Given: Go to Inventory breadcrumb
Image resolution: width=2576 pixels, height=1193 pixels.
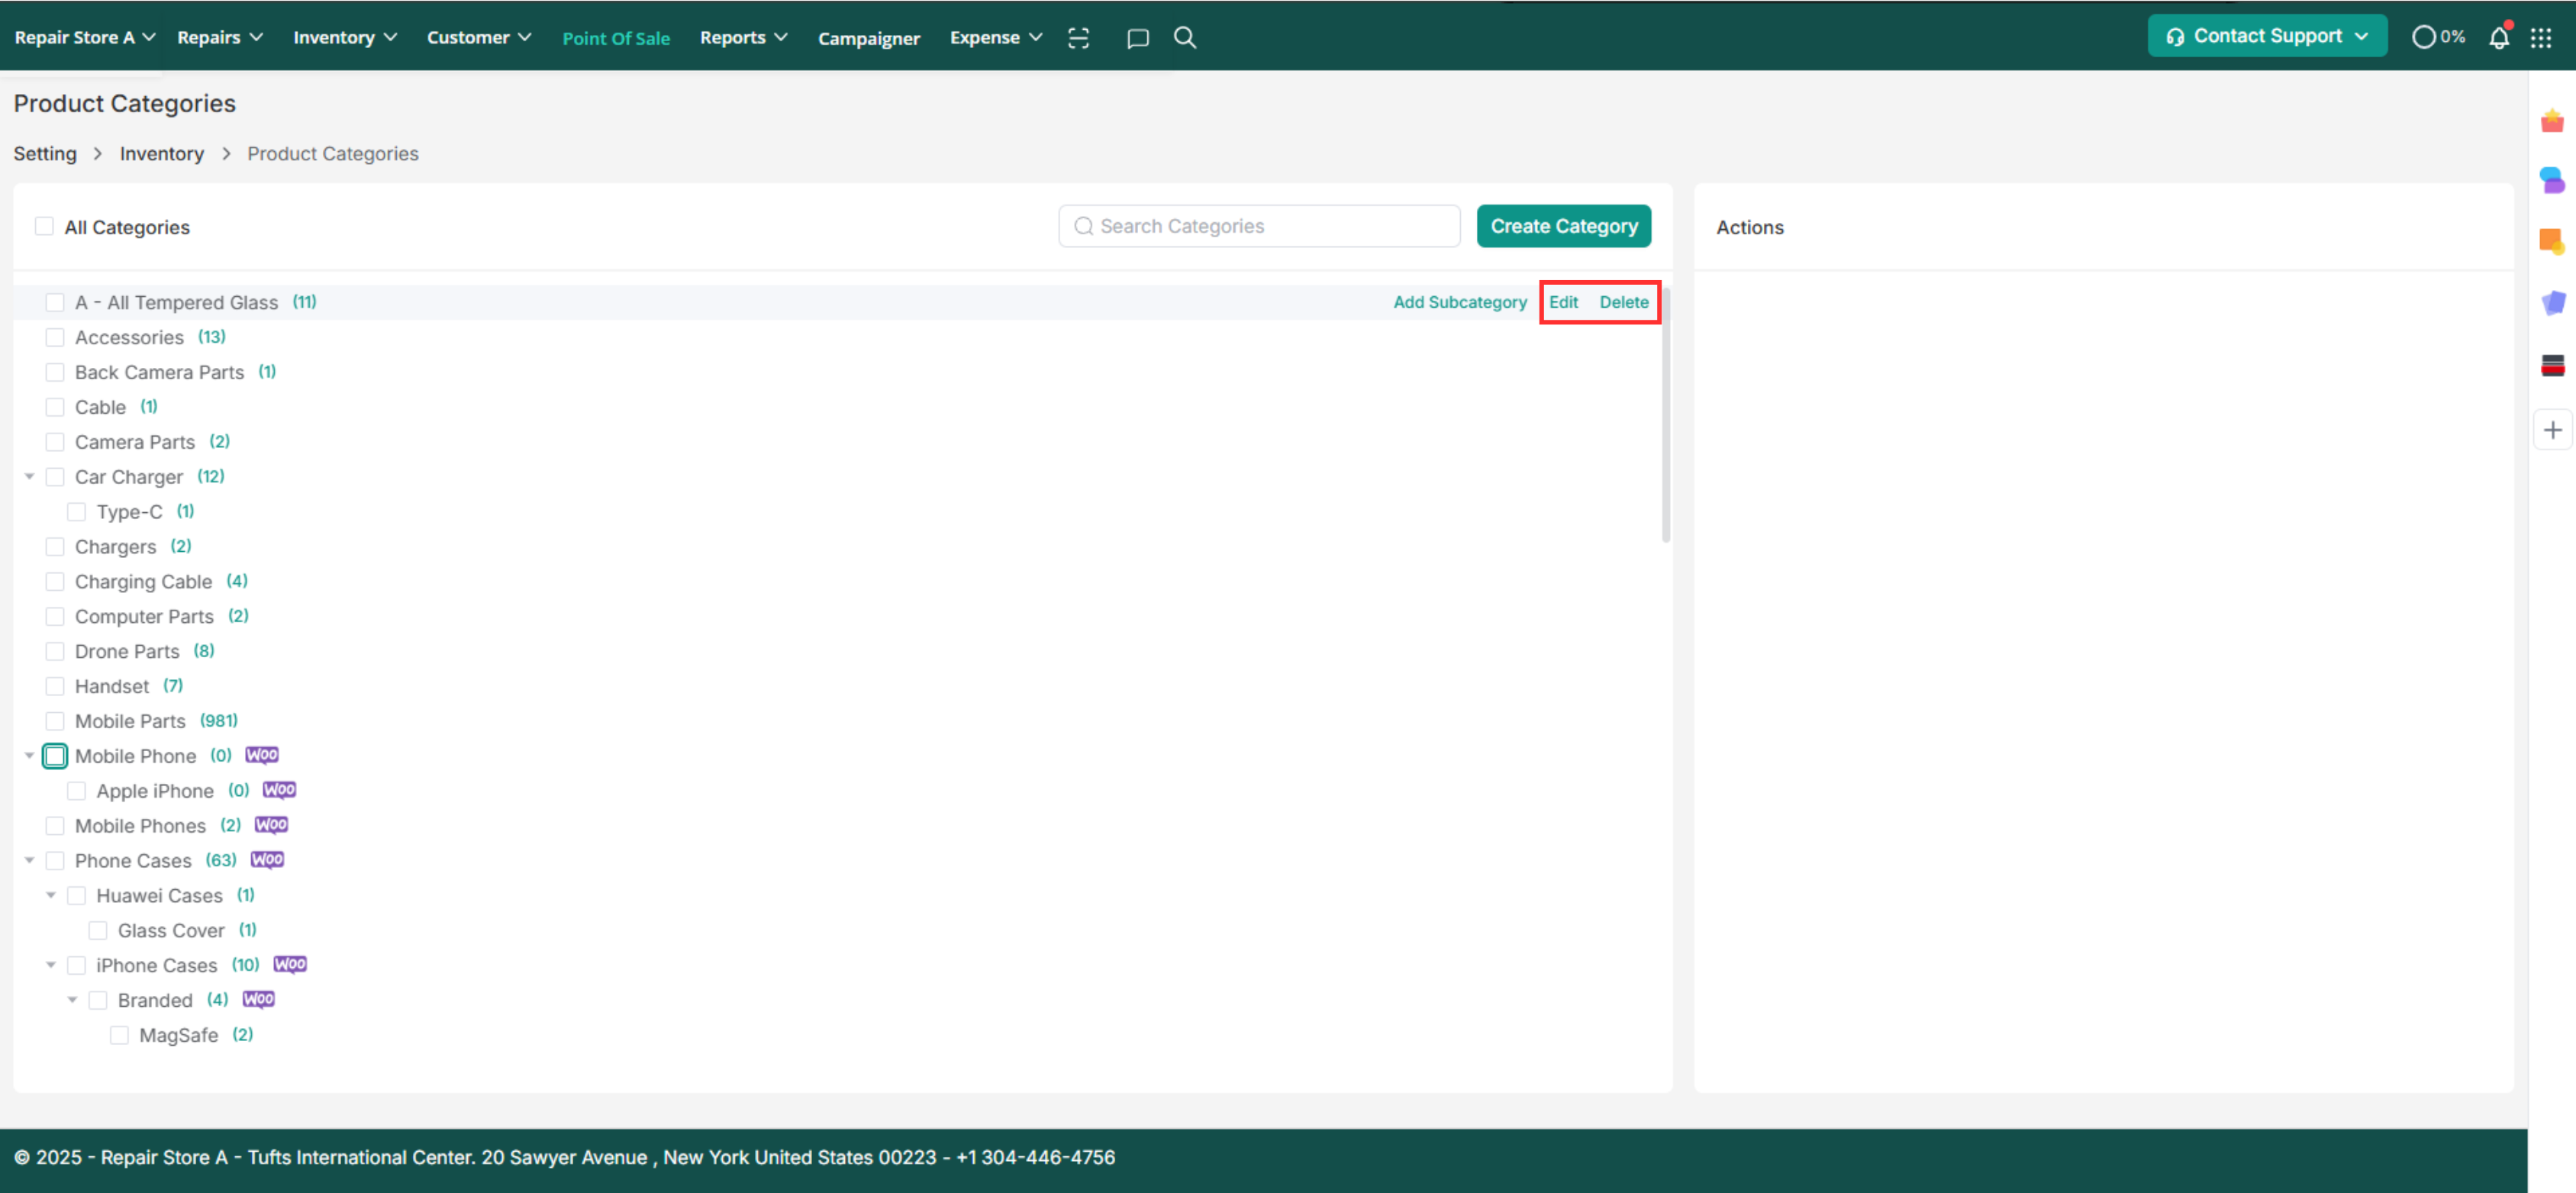Looking at the screenshot, I should point(161,153).
